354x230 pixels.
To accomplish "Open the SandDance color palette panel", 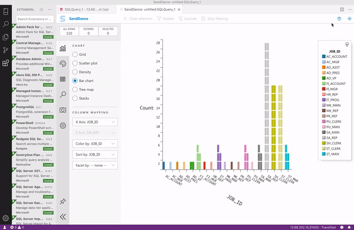I will tap(63, 64).
